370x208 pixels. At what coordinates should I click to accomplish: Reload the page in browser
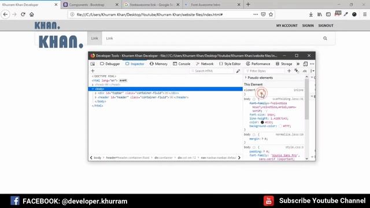tap(23, 14)
